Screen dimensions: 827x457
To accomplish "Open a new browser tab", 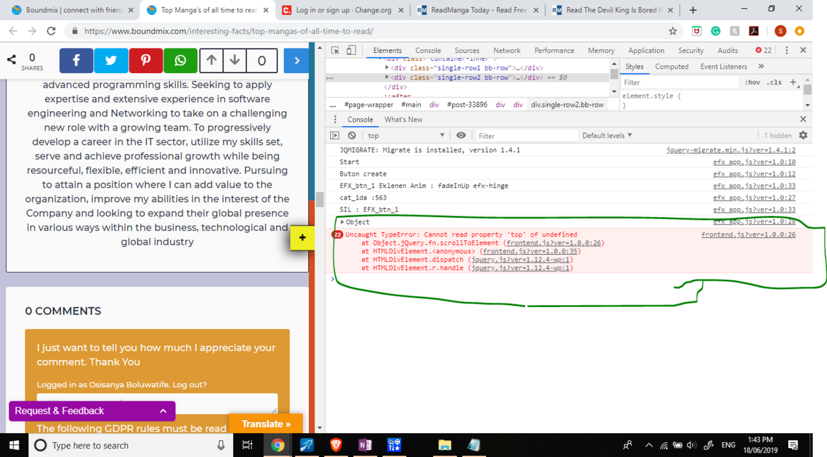I will pyautogui.click(x=693, y=10).
